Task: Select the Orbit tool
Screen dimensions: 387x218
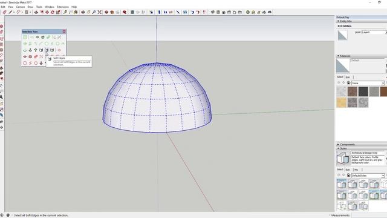Action: pyautogui.click(x=83, y=12)
